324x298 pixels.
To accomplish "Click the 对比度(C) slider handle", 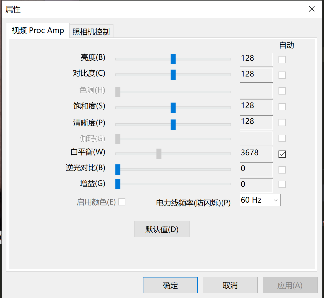I will [x=173, y=74].
